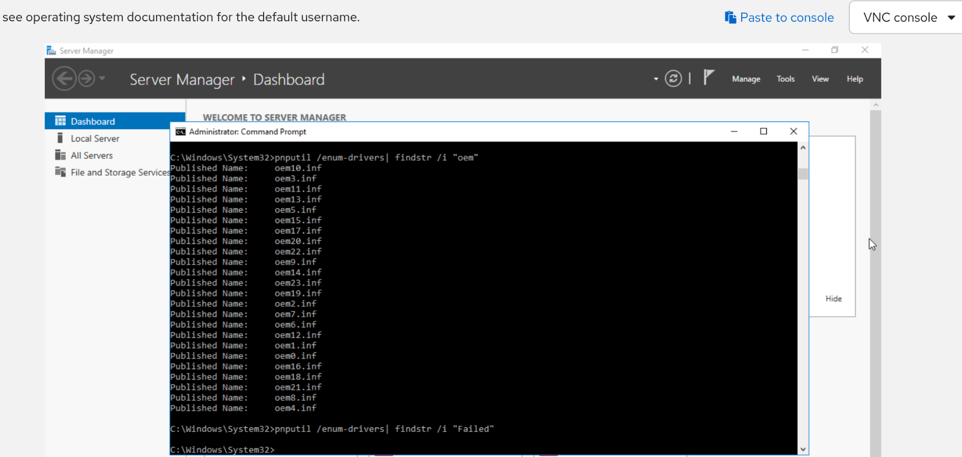This screenshot has height=457, width=962.
Task: Expand the dropdown arrow beside refresh
Action: [656, 79]
